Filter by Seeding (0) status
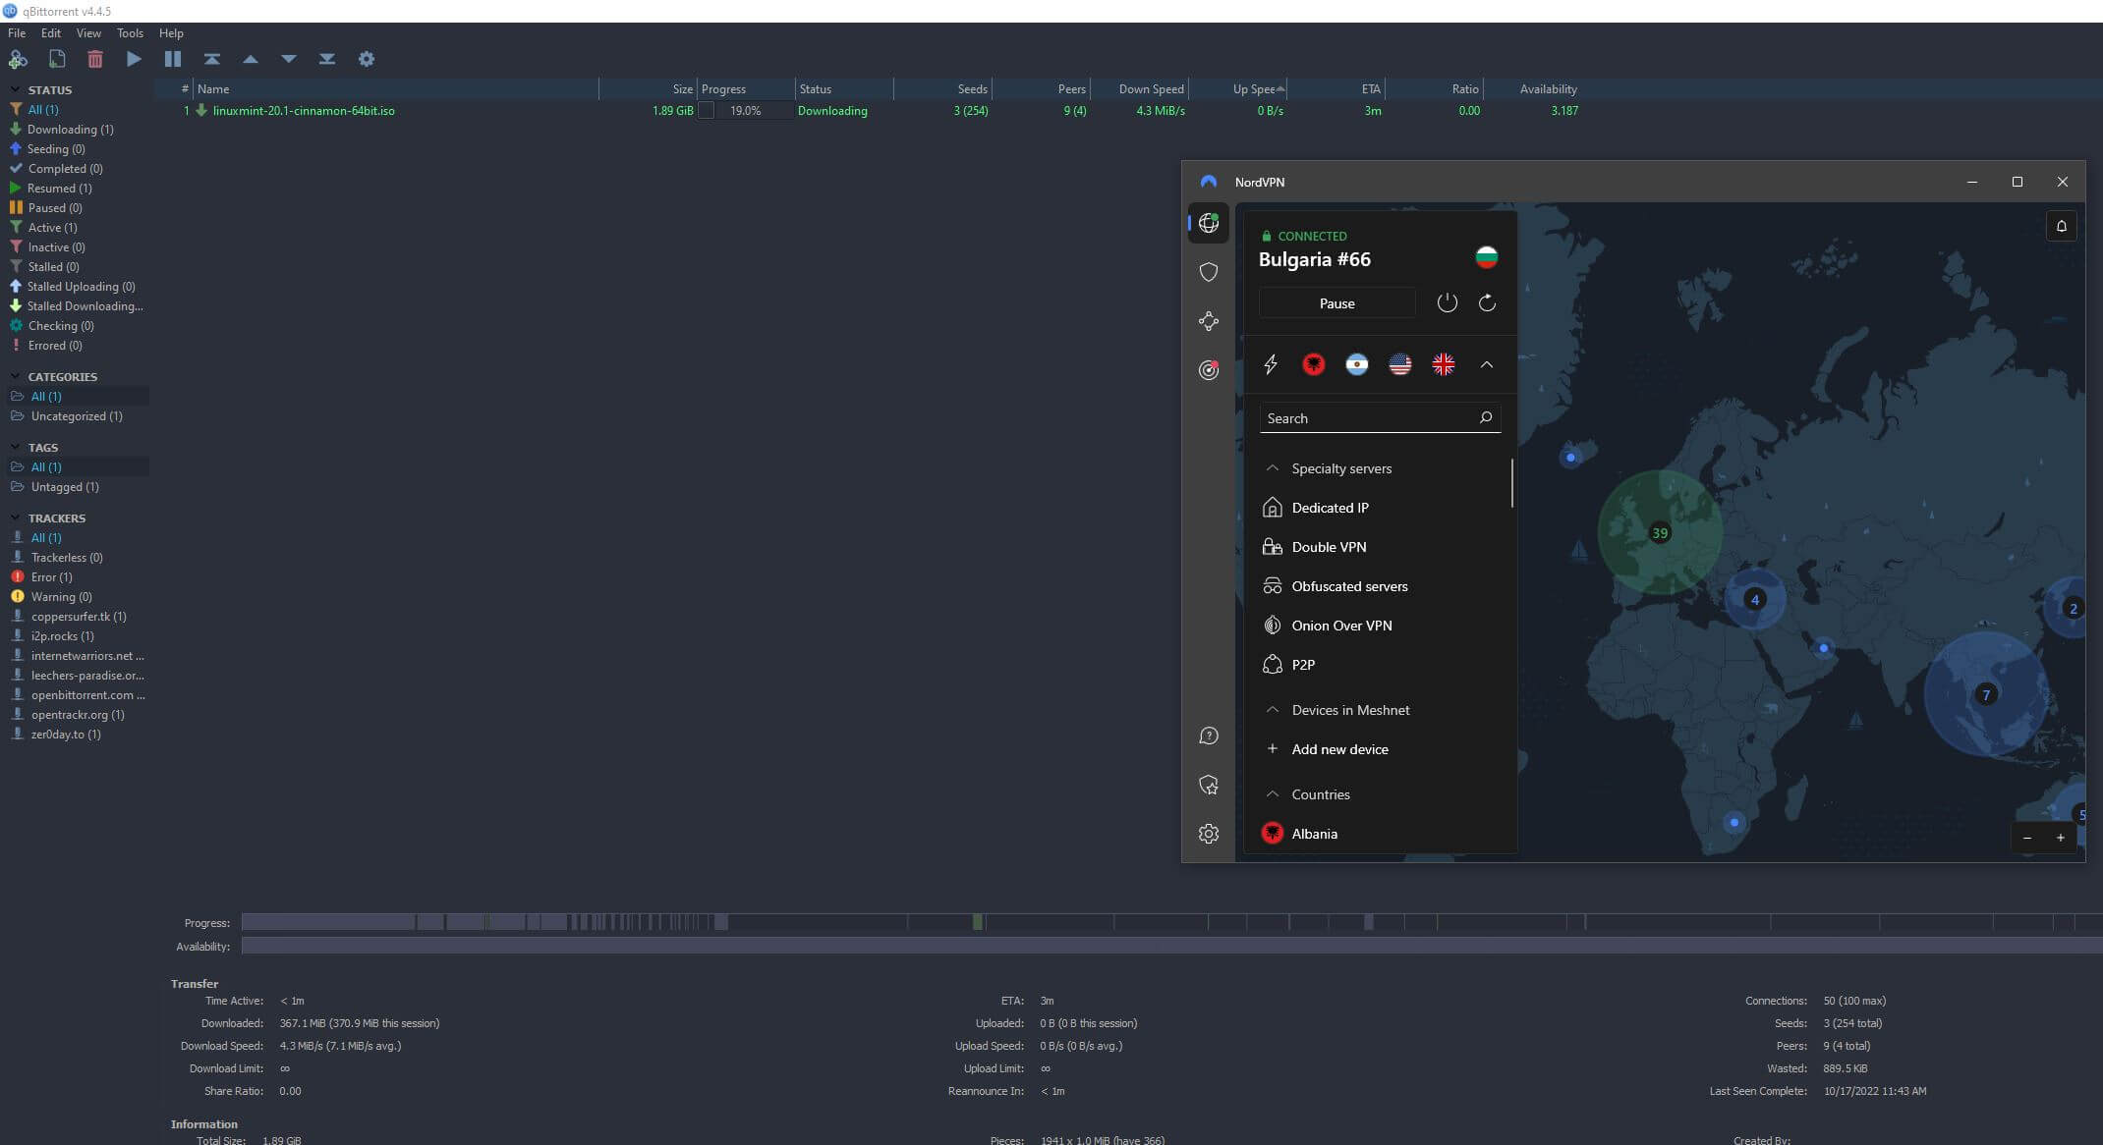Image resolution: width=2103 pixels, height=1145 pixels. pyautogui.click(x=56, y=148)
